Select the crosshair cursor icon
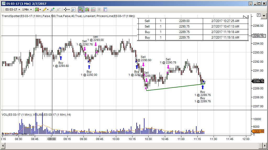 pyautogui.click(x=66, y=10)
